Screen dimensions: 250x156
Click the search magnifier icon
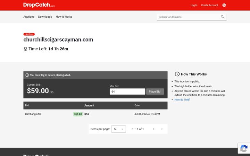[x=222, y=17]
